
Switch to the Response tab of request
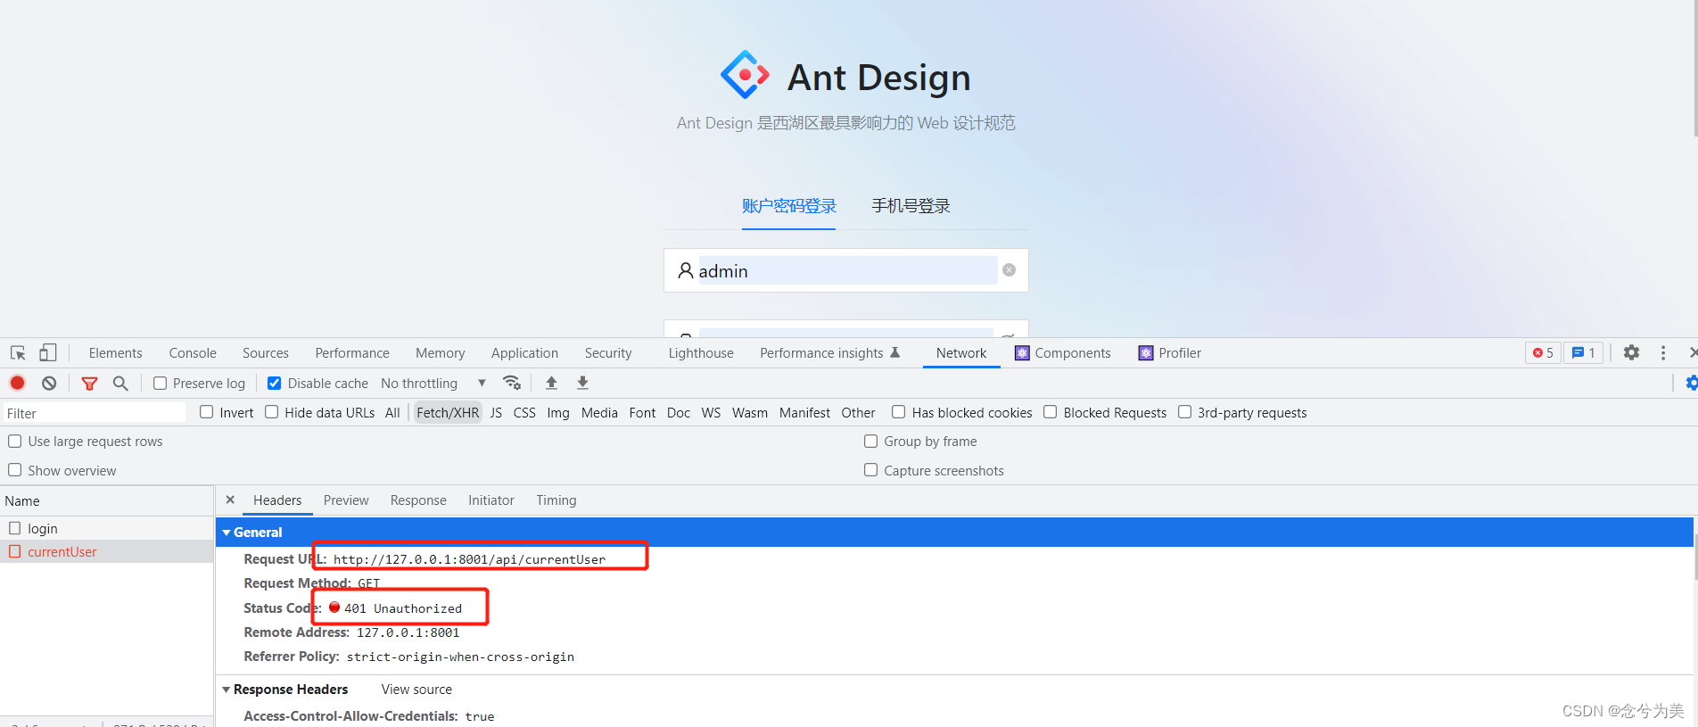pos(418,500)
